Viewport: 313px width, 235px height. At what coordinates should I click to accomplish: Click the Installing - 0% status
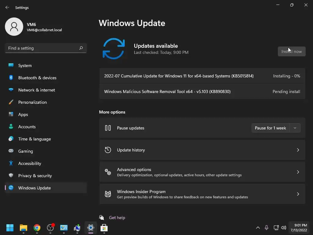[286, 76]
